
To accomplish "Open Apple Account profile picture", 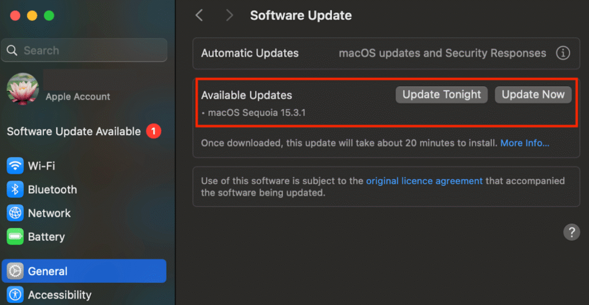I will coord(22,89).
